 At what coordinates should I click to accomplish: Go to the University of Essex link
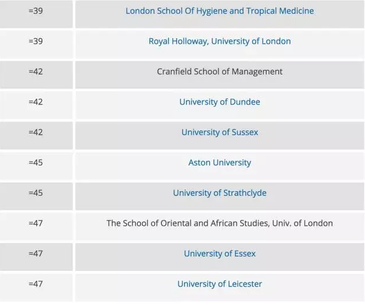coord(220,254)
